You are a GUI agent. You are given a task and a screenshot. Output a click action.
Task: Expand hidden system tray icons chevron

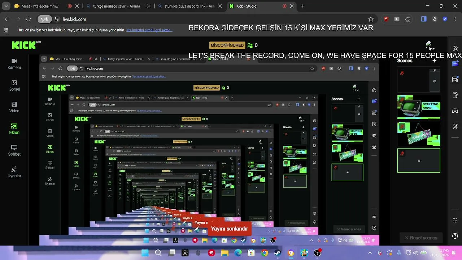pyautogui.click(x=370, y=253)
